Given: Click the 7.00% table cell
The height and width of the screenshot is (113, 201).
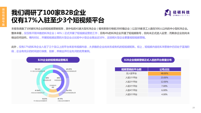Looking at the screenshot, I should pyautogui.click(x=165, y=86).
